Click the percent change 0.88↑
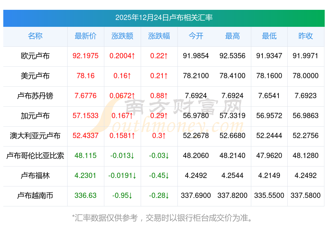The width and height of the screenshot is (328, 228). [159, 96]
